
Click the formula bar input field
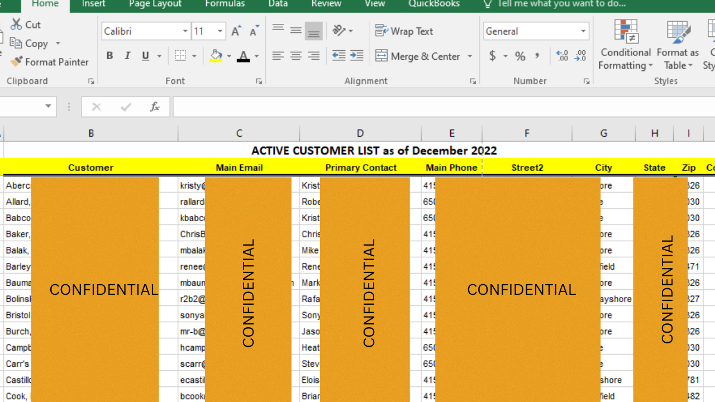point(444,107)
